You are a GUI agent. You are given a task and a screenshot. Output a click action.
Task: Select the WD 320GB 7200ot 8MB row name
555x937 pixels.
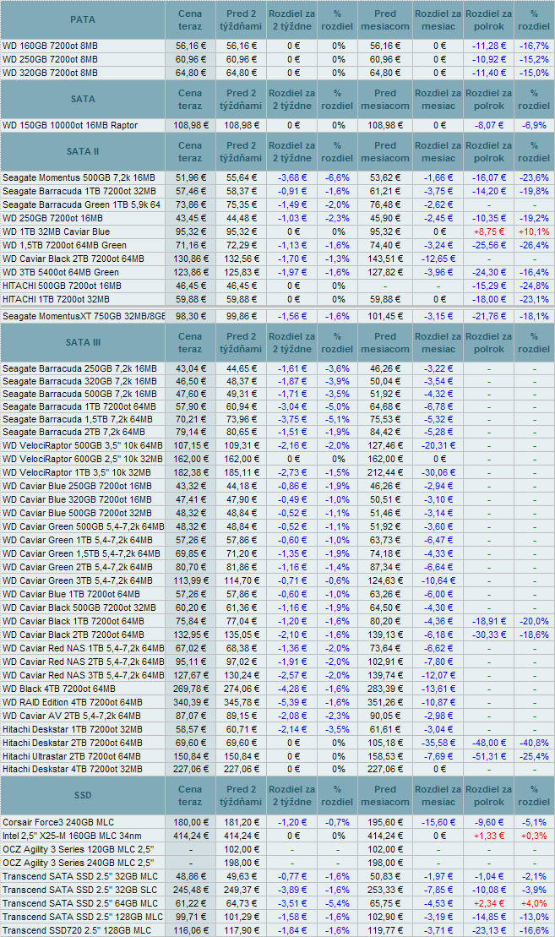(x=50, y=73)
